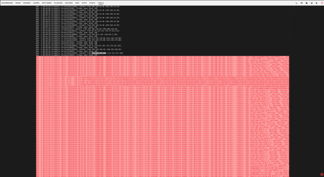Image resolution: width=324 pixels, height=177 pixels.
Task: Click error line requesting POST /forums.php
Action: 163,70
